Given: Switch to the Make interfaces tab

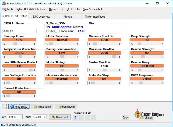Looking at the screenshot, I should click(x=95, y=16).
